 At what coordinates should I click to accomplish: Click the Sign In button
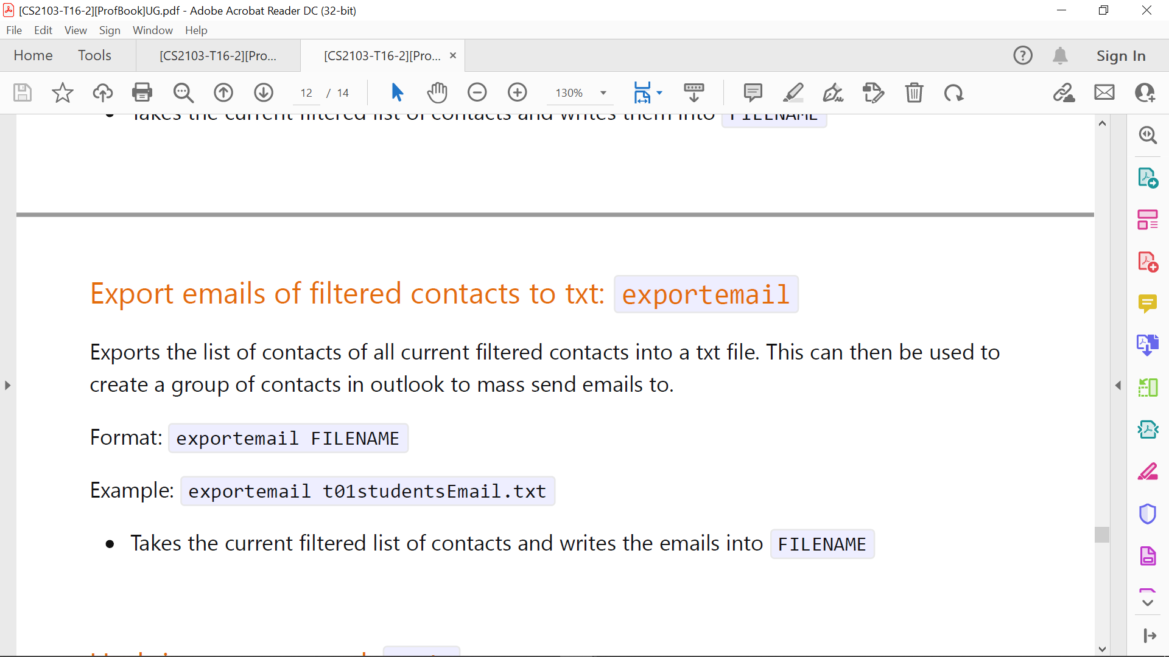tap(1120, 56)
